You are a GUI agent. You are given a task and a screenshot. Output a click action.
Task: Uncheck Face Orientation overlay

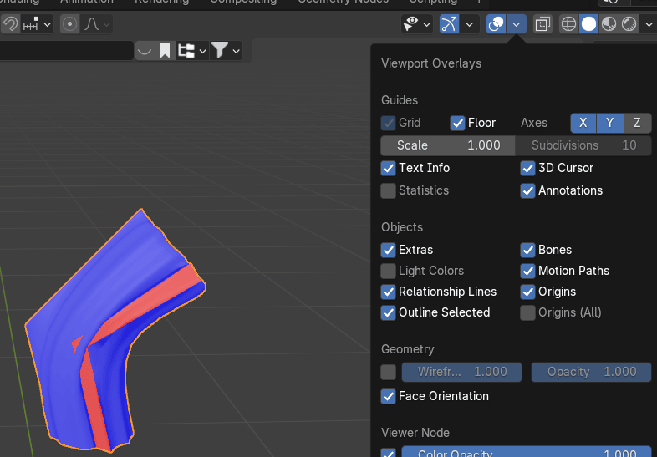(388, 396)
